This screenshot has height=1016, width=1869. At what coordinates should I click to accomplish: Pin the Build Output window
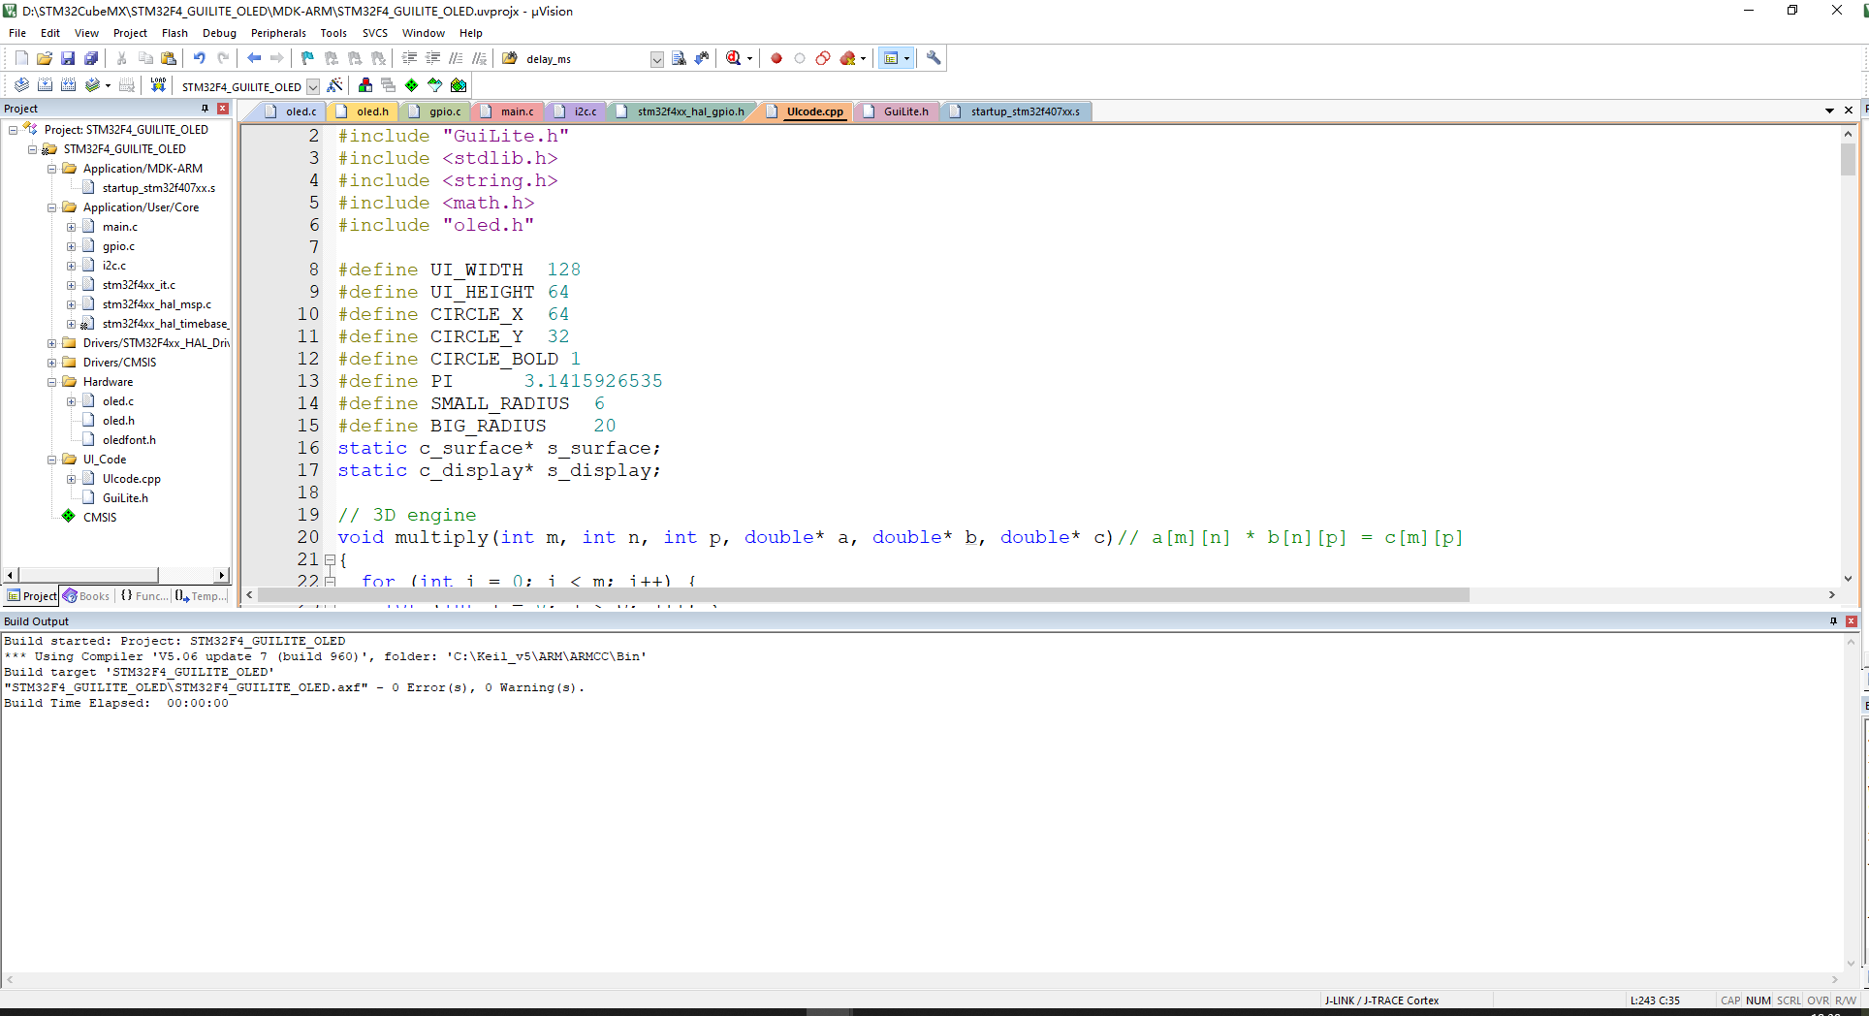(x=1833, y=621)
